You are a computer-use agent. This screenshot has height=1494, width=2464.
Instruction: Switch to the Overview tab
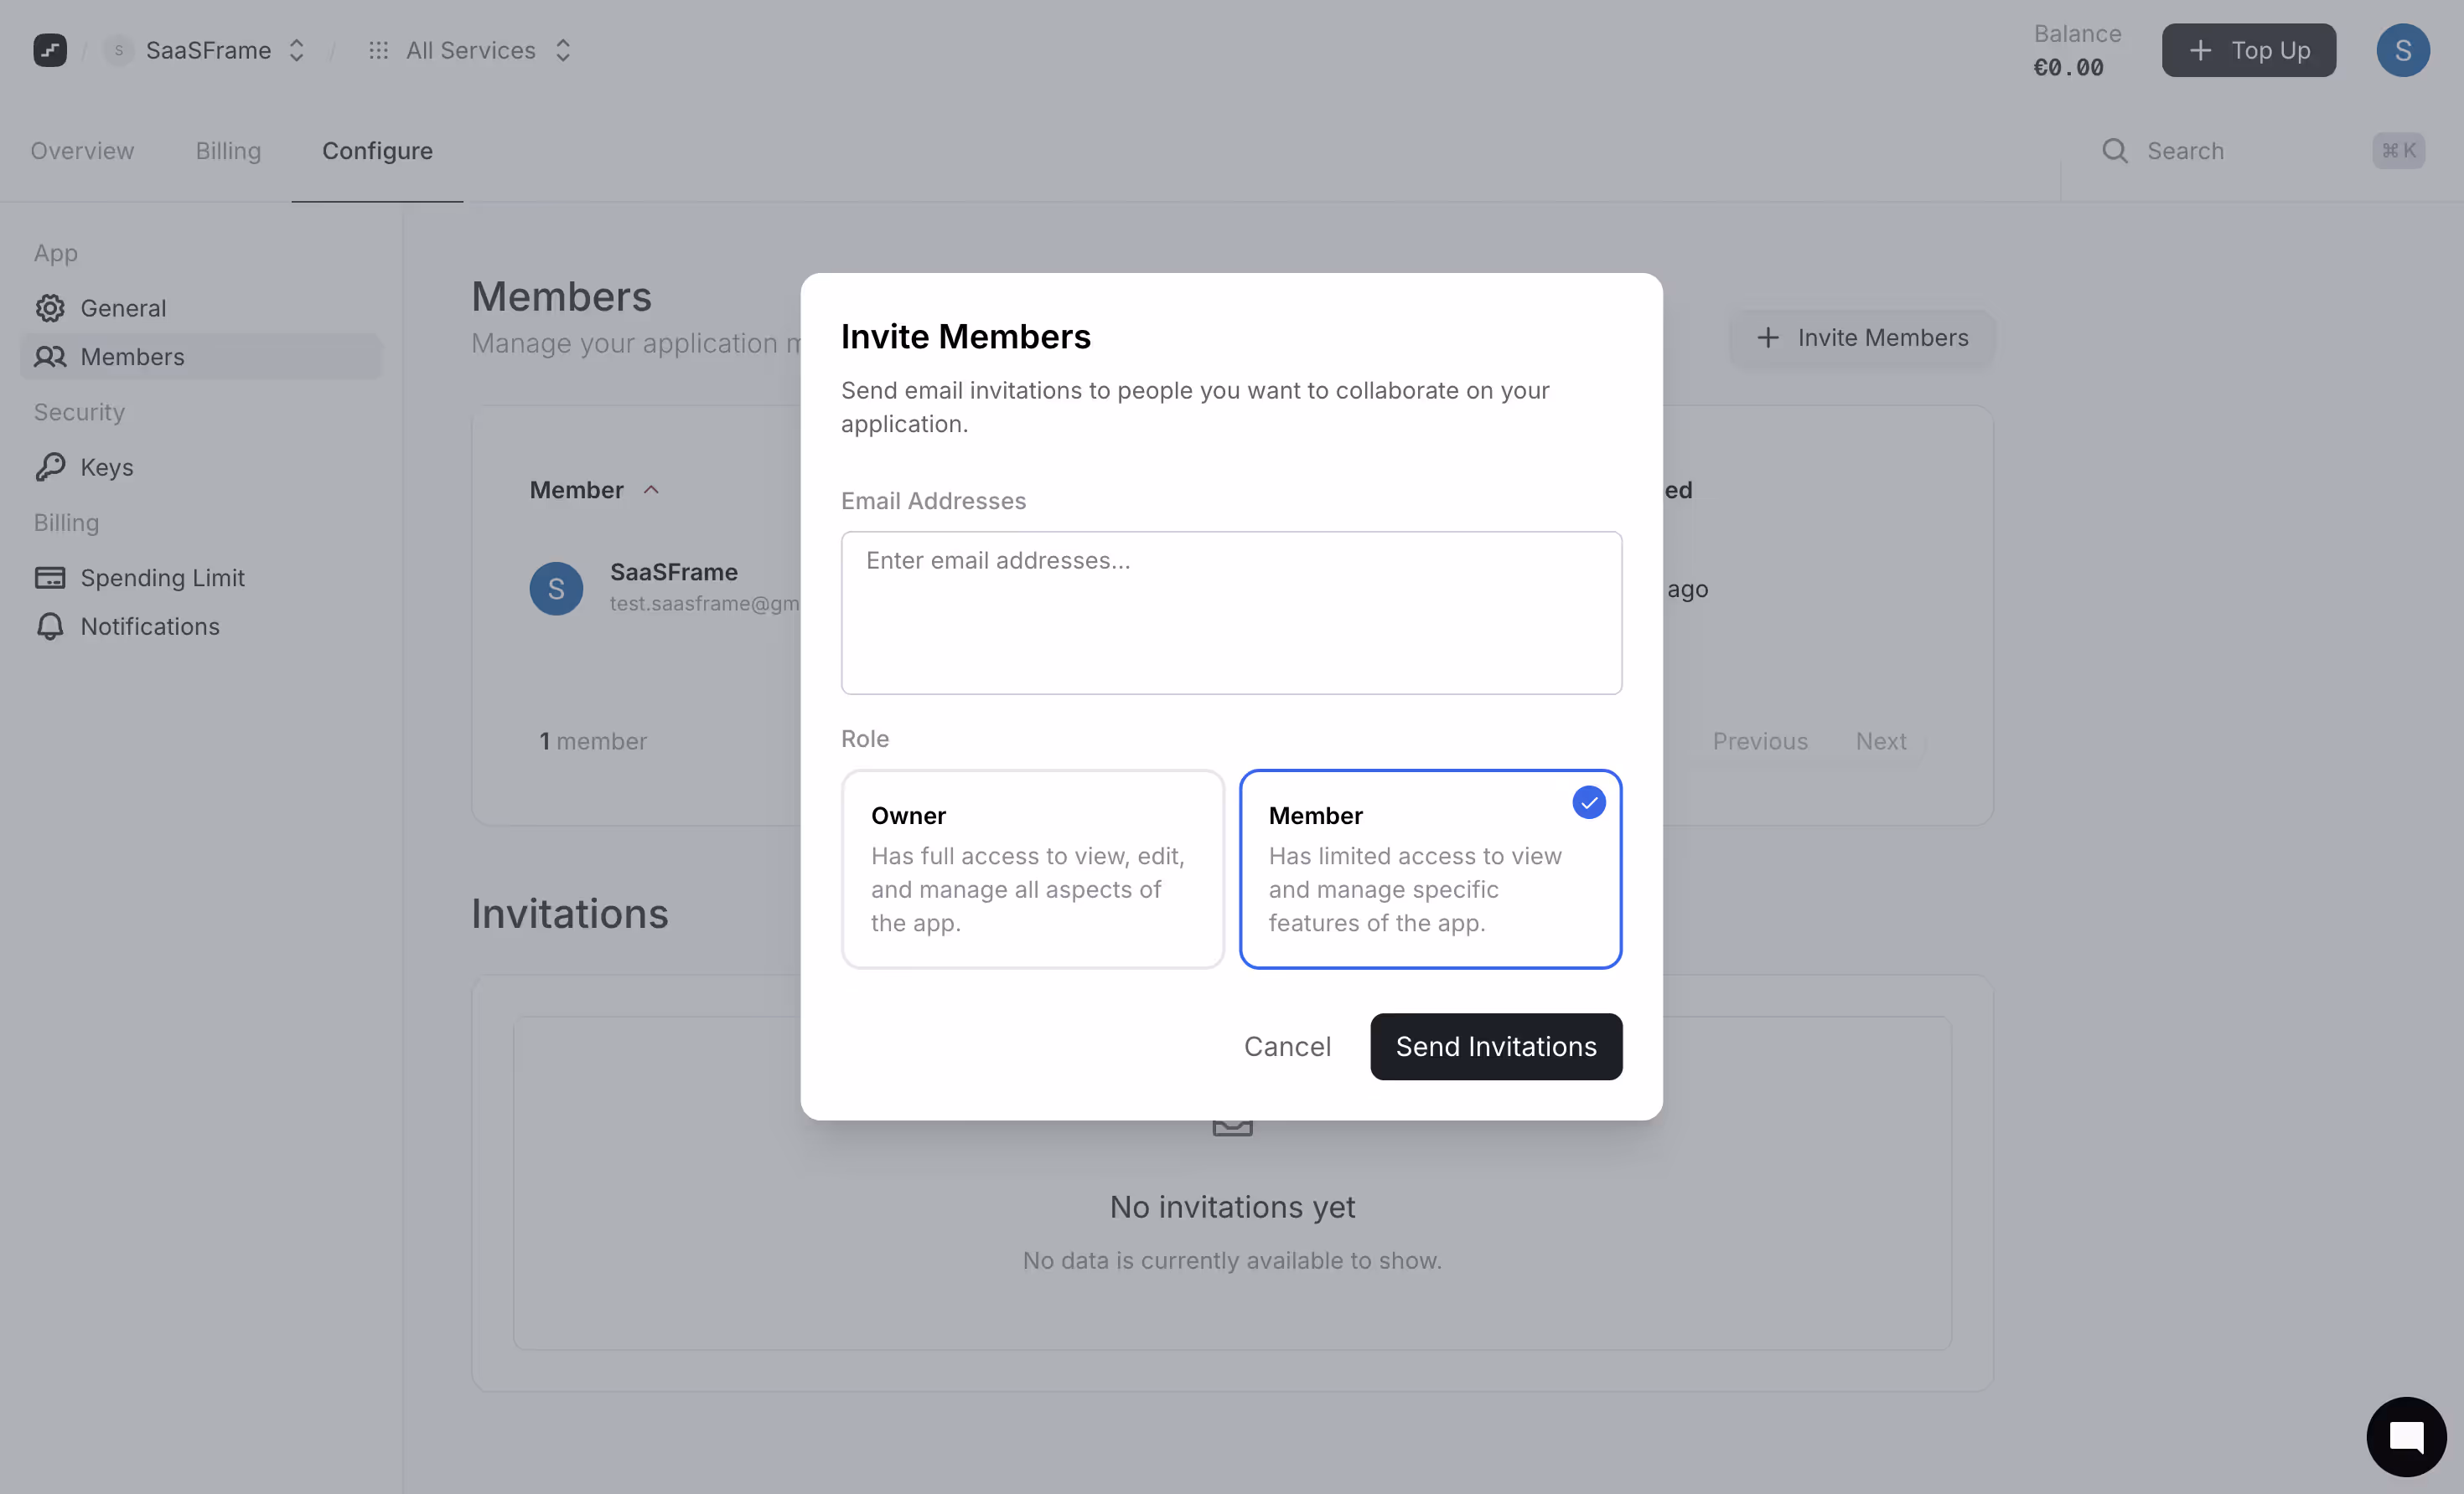[x=82, y=151]
